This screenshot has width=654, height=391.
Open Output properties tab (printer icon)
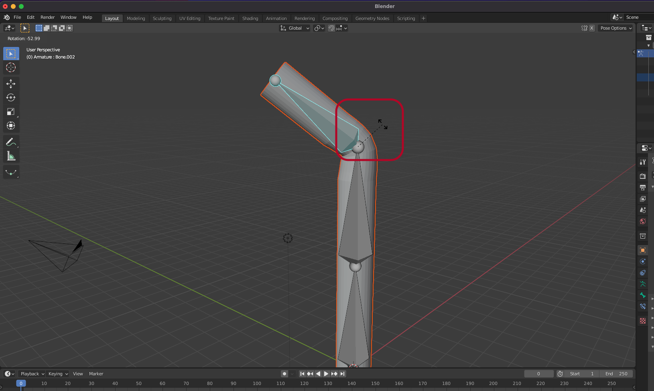[x=643, y=187]
